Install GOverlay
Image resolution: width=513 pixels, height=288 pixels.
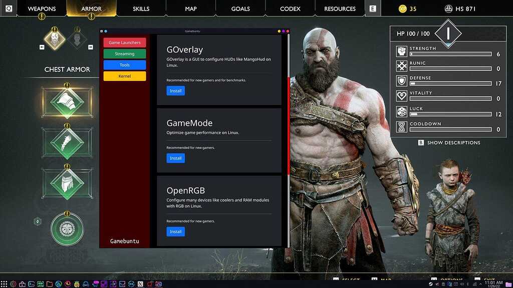[175, 91]
